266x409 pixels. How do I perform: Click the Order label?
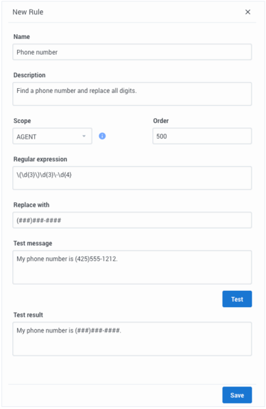(x=161, y=121)
